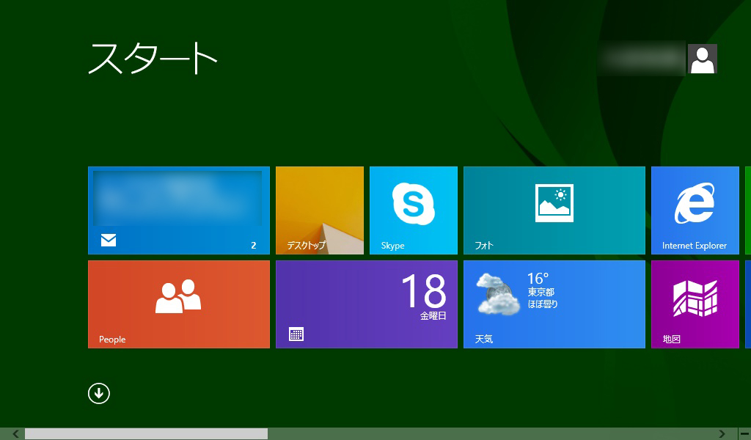Viewport: 751px width, 440px height.
Task: Click the horizontal scrollbar track right of the thumb
Action: click(x=491, y=434)
